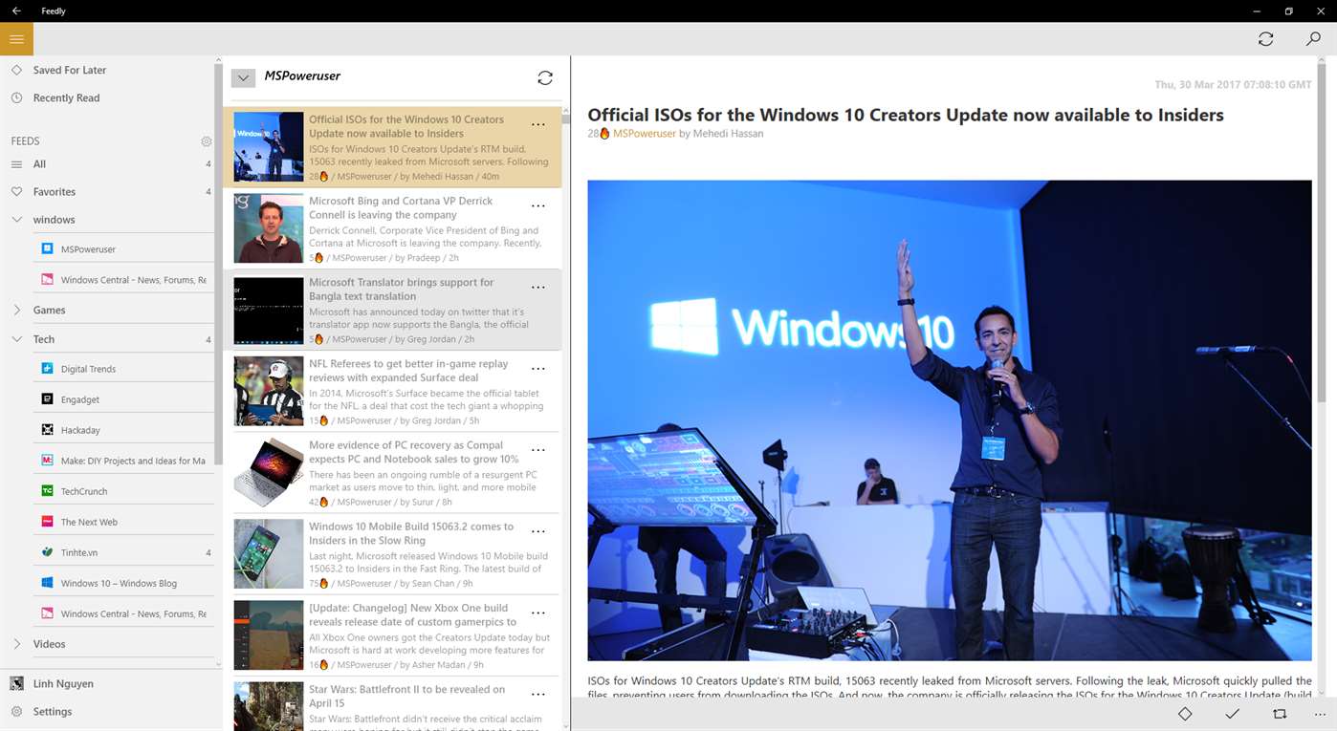Expand the Videos section

coord(16,643)
